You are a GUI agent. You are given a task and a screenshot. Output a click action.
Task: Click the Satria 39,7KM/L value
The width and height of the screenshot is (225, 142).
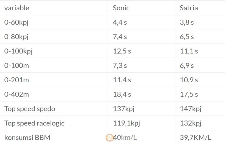196,138
